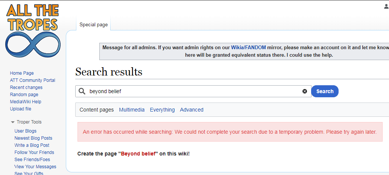Screen dimensions: 389x175
Task: Open the All The Tropes logo
Action: coord(33,31)
